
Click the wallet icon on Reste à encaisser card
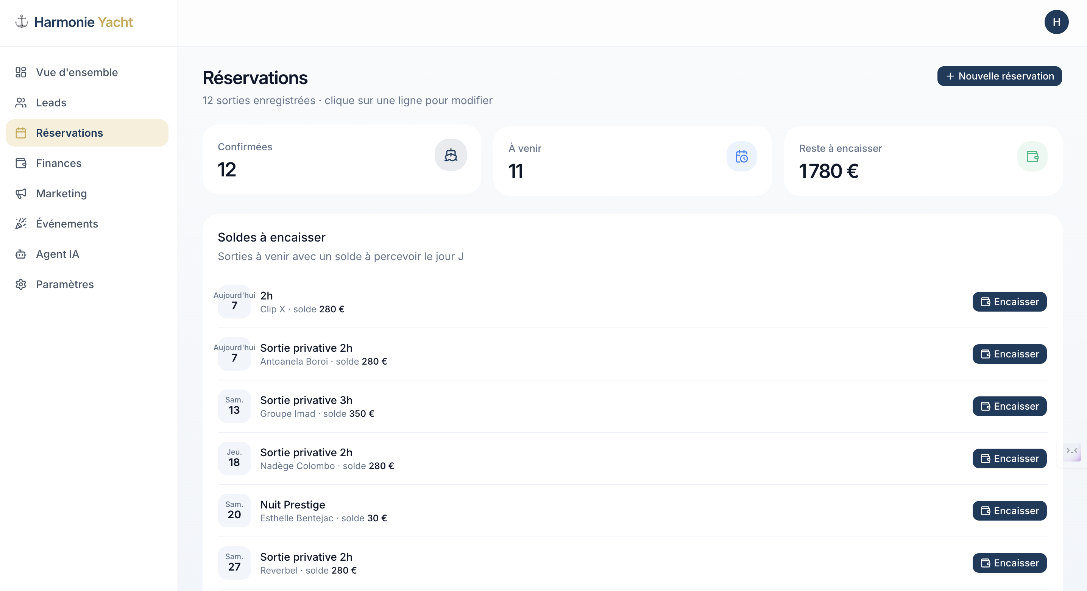pos(1032,156)
